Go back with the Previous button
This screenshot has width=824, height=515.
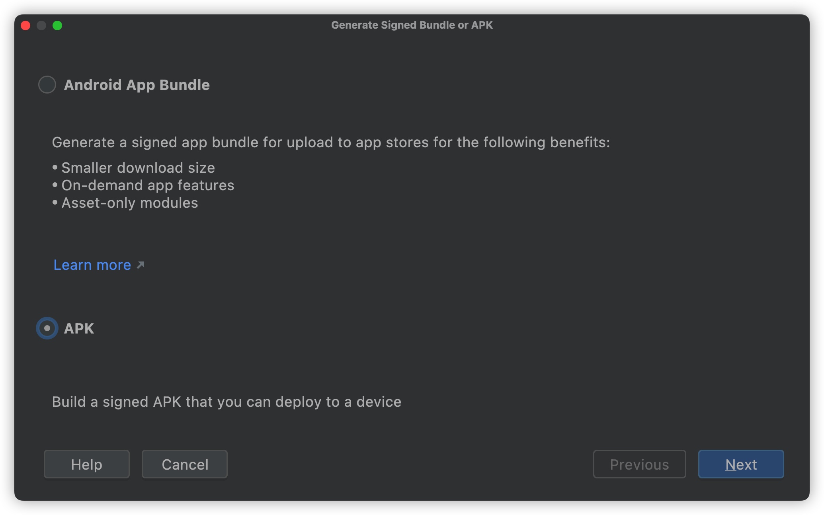tap(639, 464)
